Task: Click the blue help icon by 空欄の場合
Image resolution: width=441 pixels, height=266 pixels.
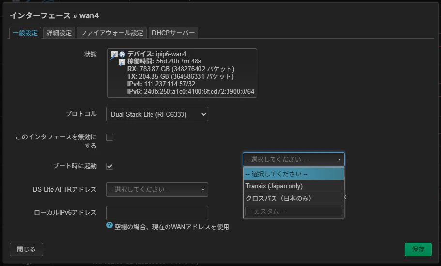Action: [110, 225]
